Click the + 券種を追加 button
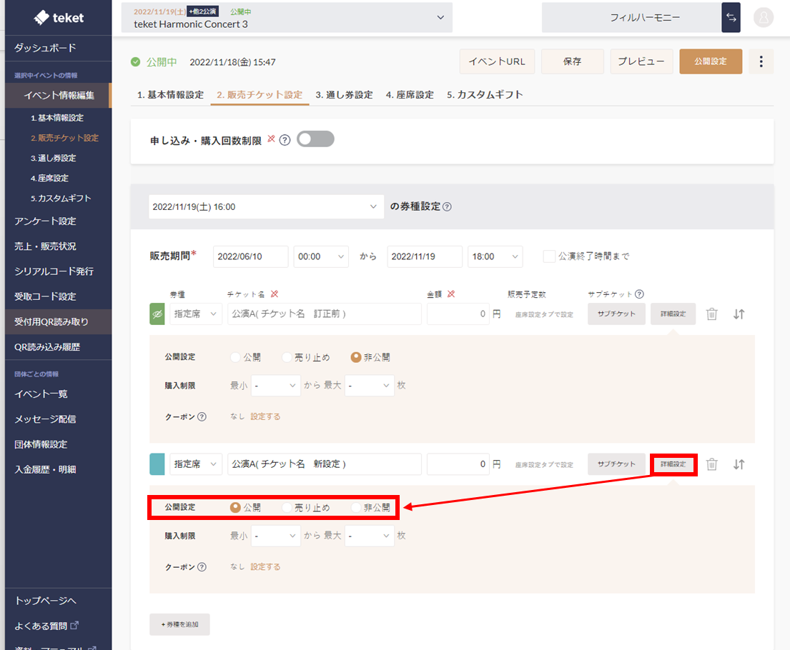790x650 pixels. coord(180,624)
